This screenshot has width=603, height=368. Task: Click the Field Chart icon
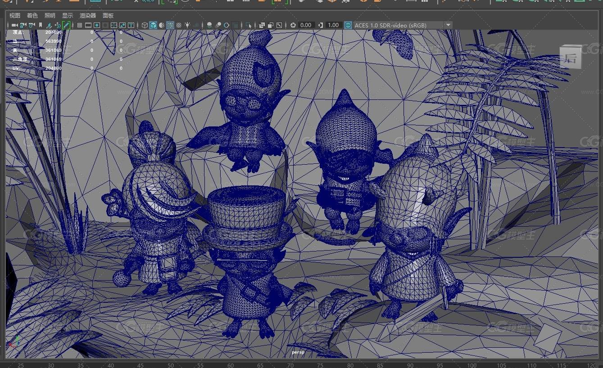[x=113, y=25]
